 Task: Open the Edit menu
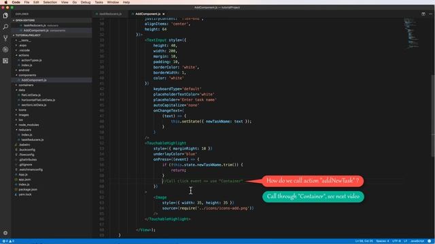(x=36, y=2)
